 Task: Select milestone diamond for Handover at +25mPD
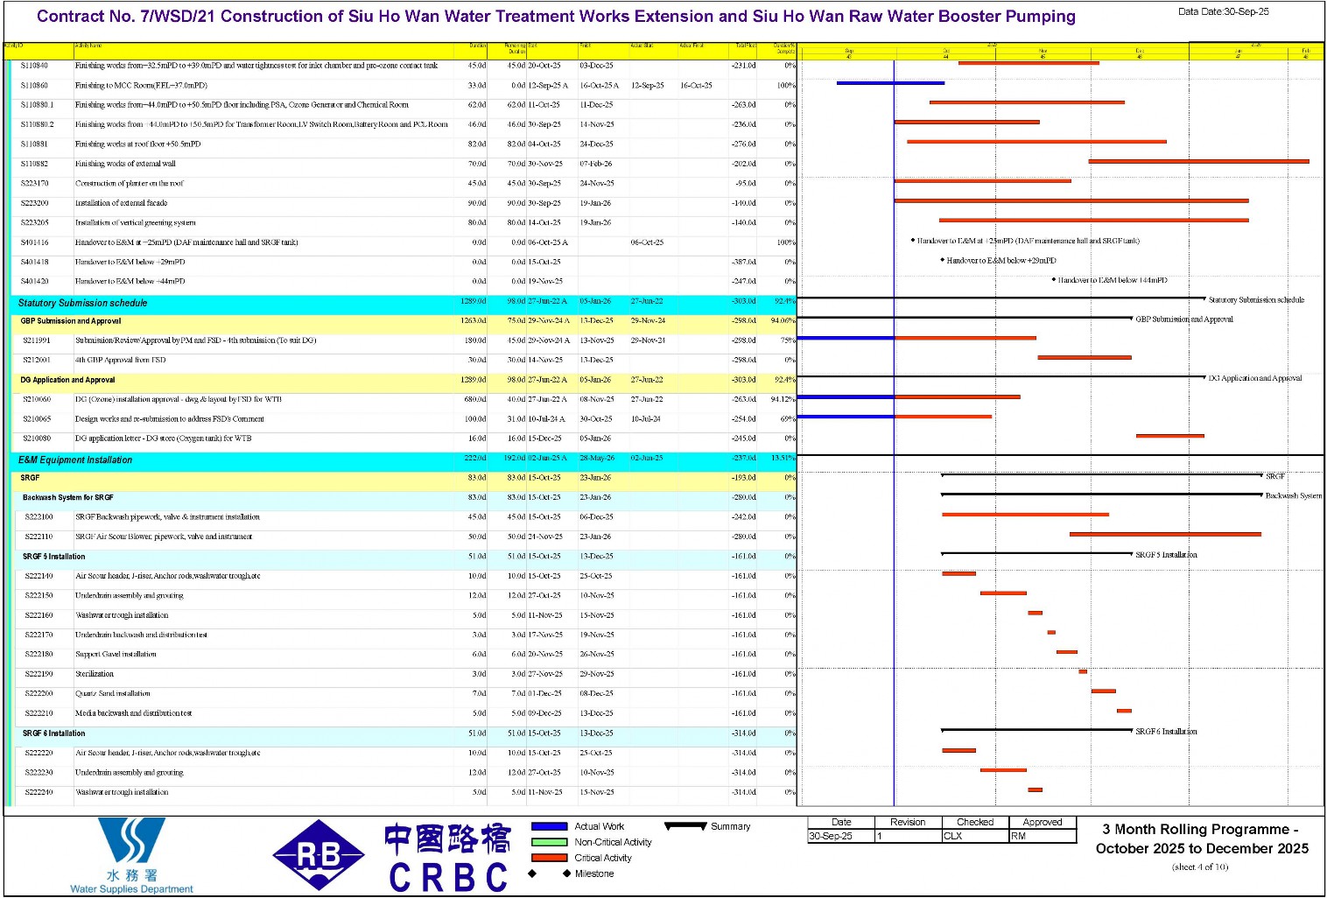913,240
